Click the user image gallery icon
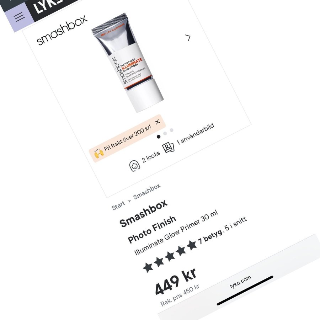The width and height of the screenshot is (320, 320). (169, 147)
